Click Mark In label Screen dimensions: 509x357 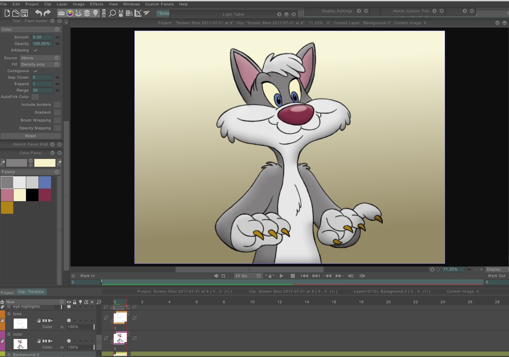[88, 276]
